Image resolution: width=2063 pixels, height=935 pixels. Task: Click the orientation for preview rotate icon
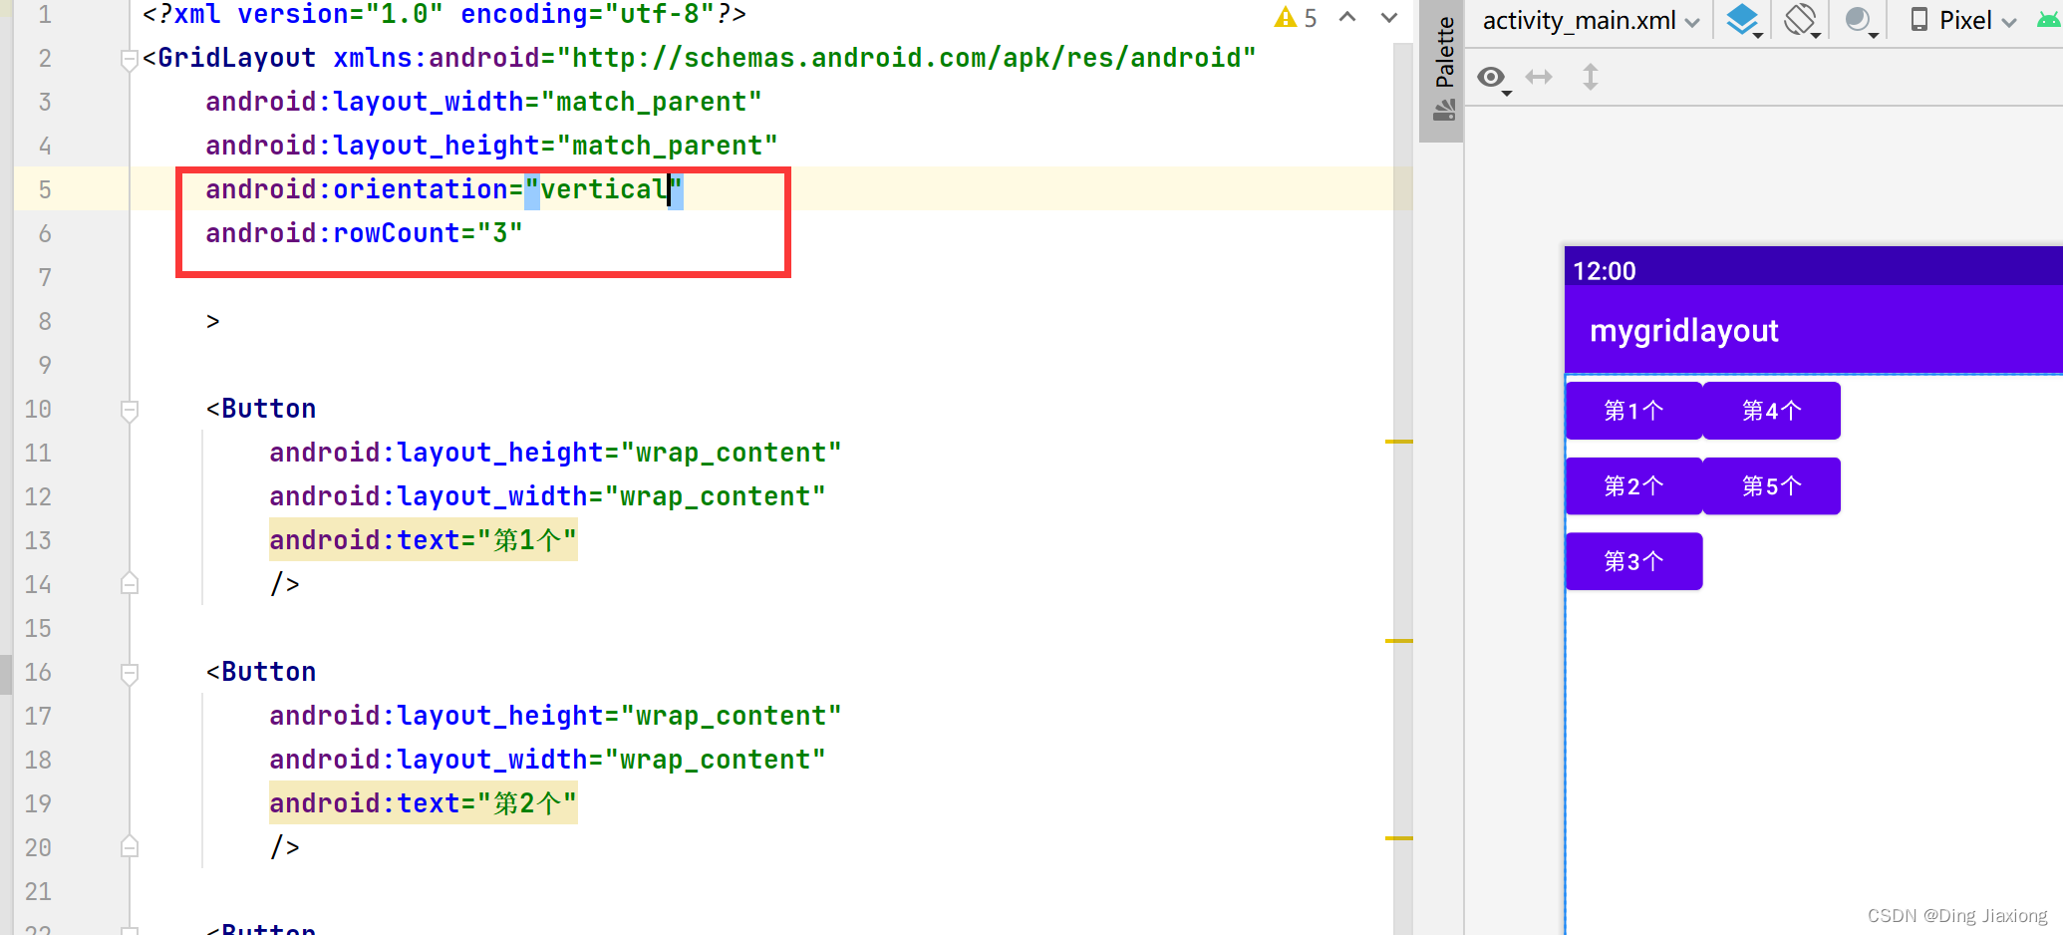(1802, 21)
